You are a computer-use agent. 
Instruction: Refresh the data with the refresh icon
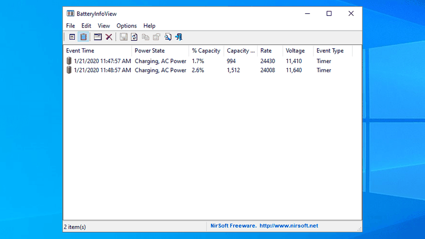point(134,37)
